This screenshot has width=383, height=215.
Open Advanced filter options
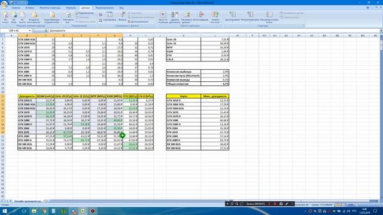[138, 21]
